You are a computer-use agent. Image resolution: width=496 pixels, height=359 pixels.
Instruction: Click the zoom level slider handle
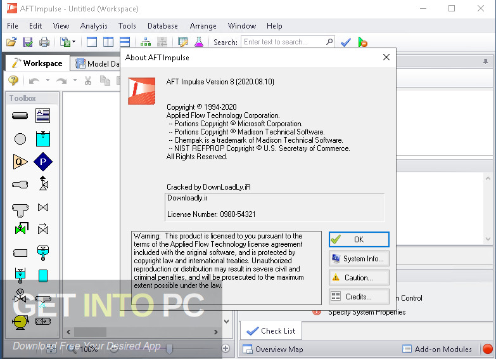click(170, 349)
